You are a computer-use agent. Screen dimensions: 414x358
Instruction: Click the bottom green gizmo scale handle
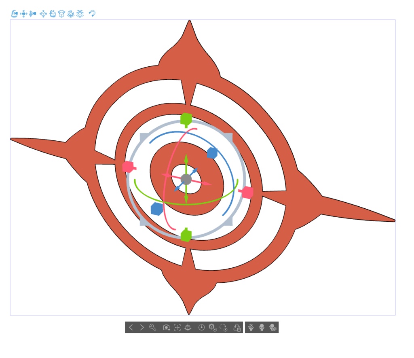tap(186, 235)
